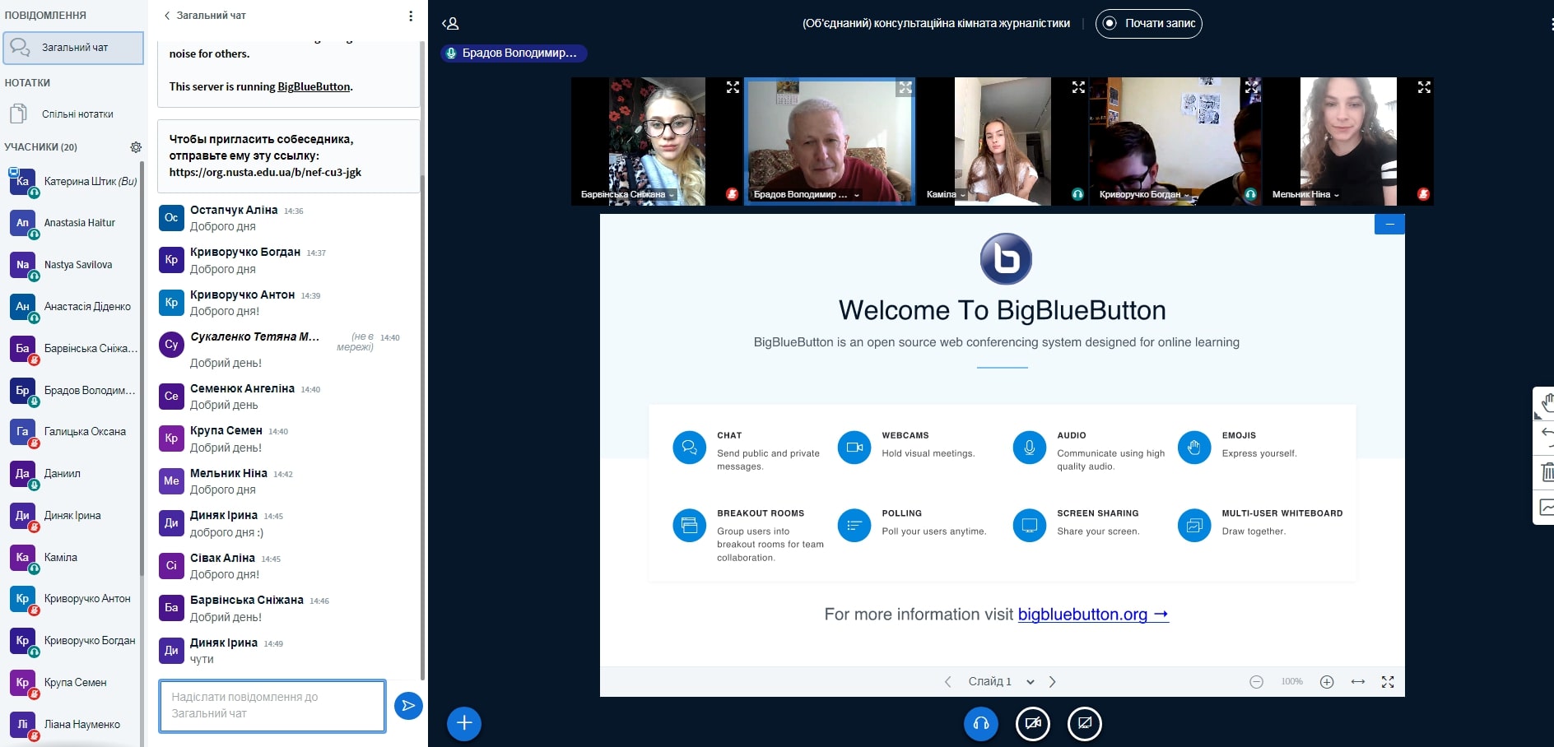Image resolution: width=1554 pixels, height=747 pixels.
Task: Expand Криворучко Богдан webcam name dropdown
Action: 1145,195
